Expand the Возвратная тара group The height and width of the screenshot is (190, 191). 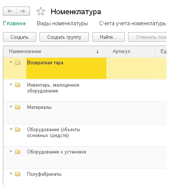[x=11, y=62]
